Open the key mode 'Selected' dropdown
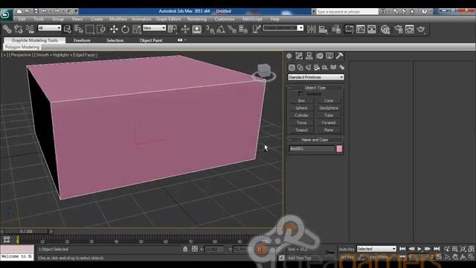 pos(376,249)
